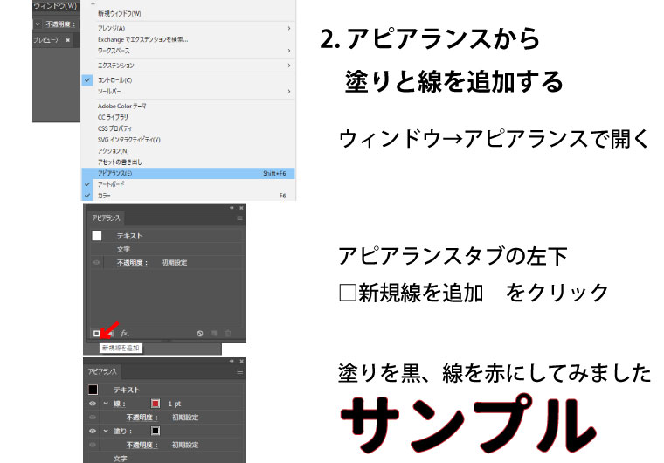Click the ウィンドウ(W) menu bar item
Image resolution: width=664 pixels, height=463 pixels.
(54, 6)
